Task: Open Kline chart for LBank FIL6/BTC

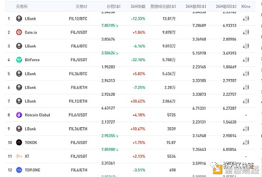Action: point(246,46)
